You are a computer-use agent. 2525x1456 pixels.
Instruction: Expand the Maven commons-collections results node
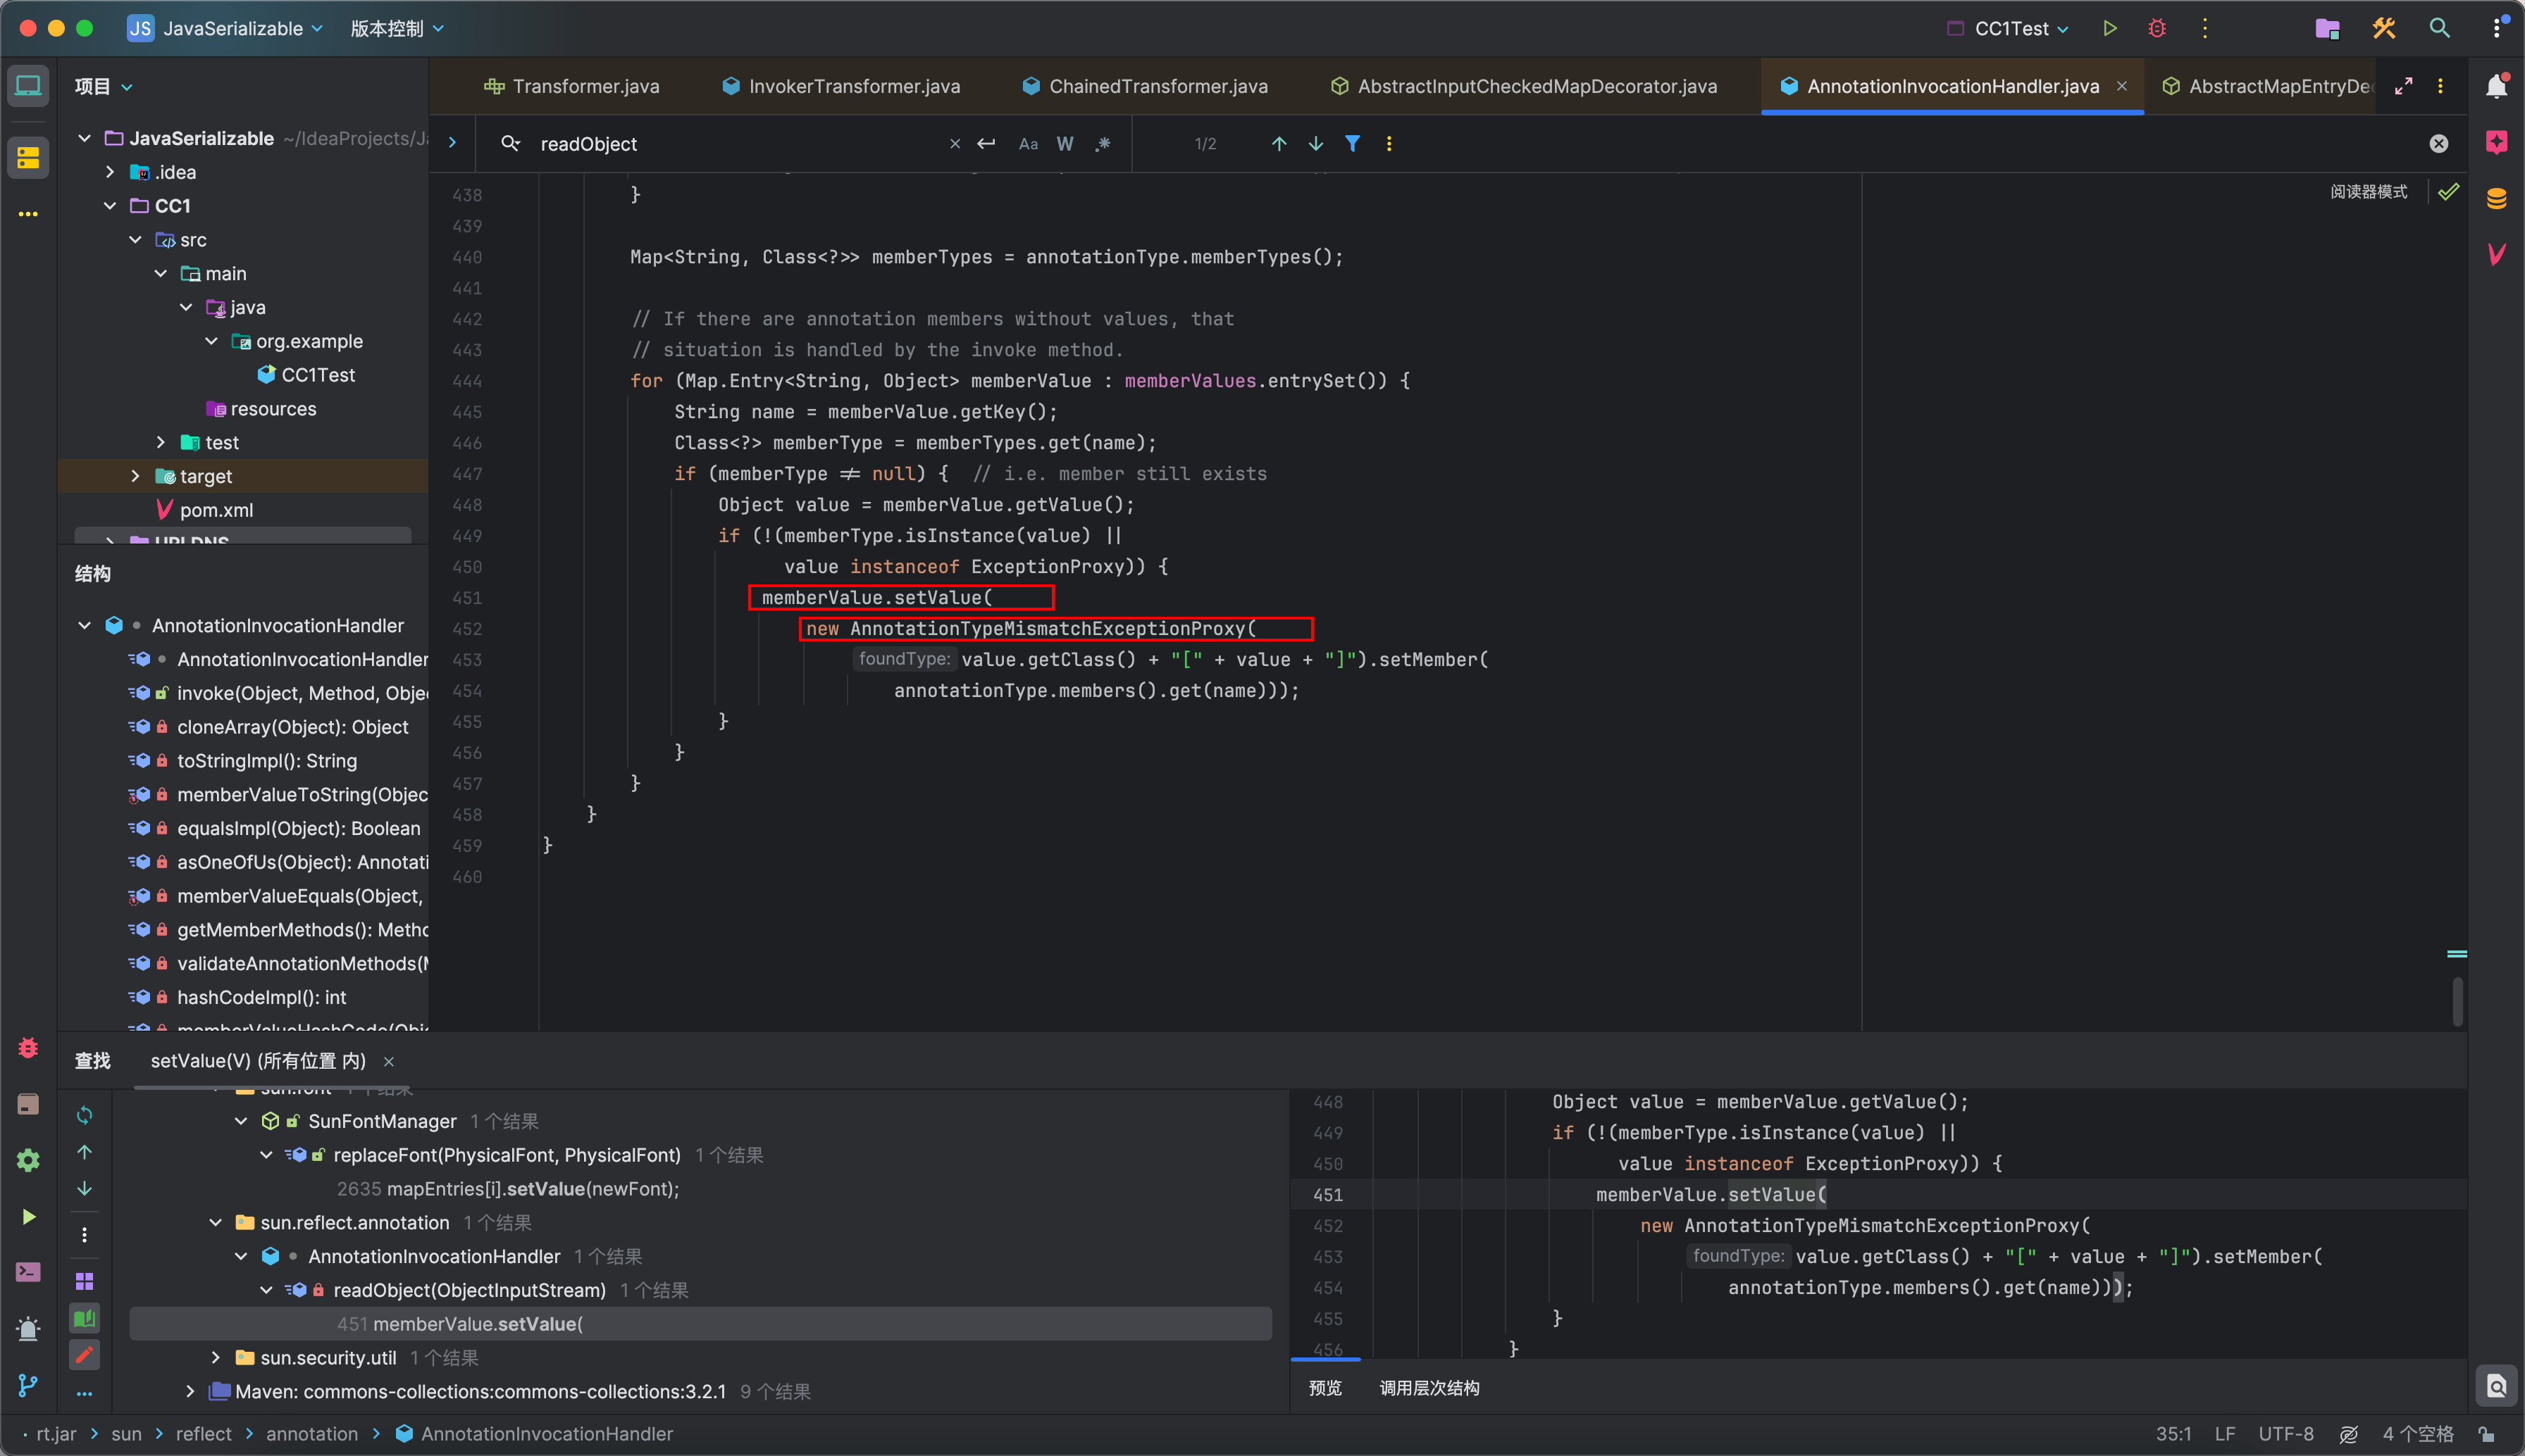coord(190,1391)
